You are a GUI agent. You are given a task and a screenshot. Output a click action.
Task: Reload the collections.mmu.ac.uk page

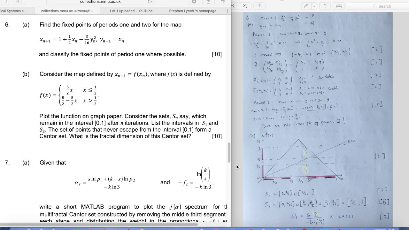pos(150,2)
